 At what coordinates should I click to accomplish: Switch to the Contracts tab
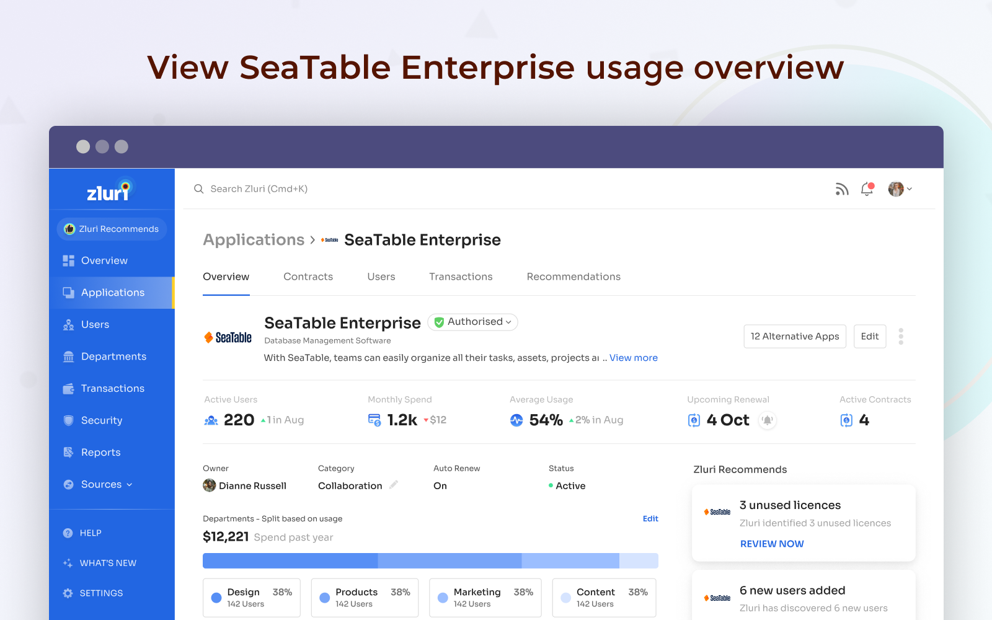pos(308,277)
